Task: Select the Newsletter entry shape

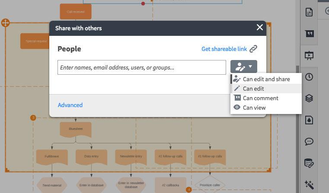Action: pyautogui.click(x=131, y=157)
